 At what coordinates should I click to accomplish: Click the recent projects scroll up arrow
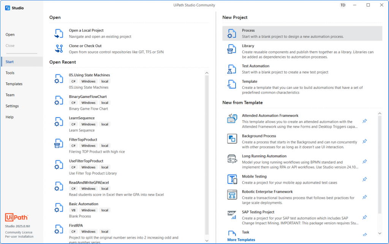207,73
